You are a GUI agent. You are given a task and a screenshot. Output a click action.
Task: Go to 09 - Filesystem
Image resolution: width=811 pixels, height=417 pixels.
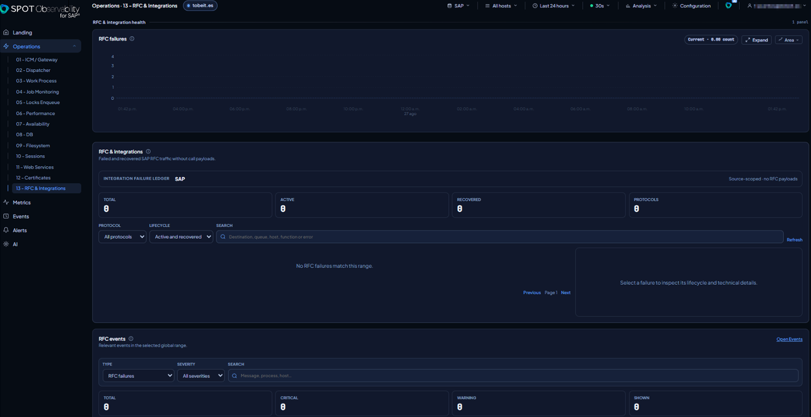point(33,145)
